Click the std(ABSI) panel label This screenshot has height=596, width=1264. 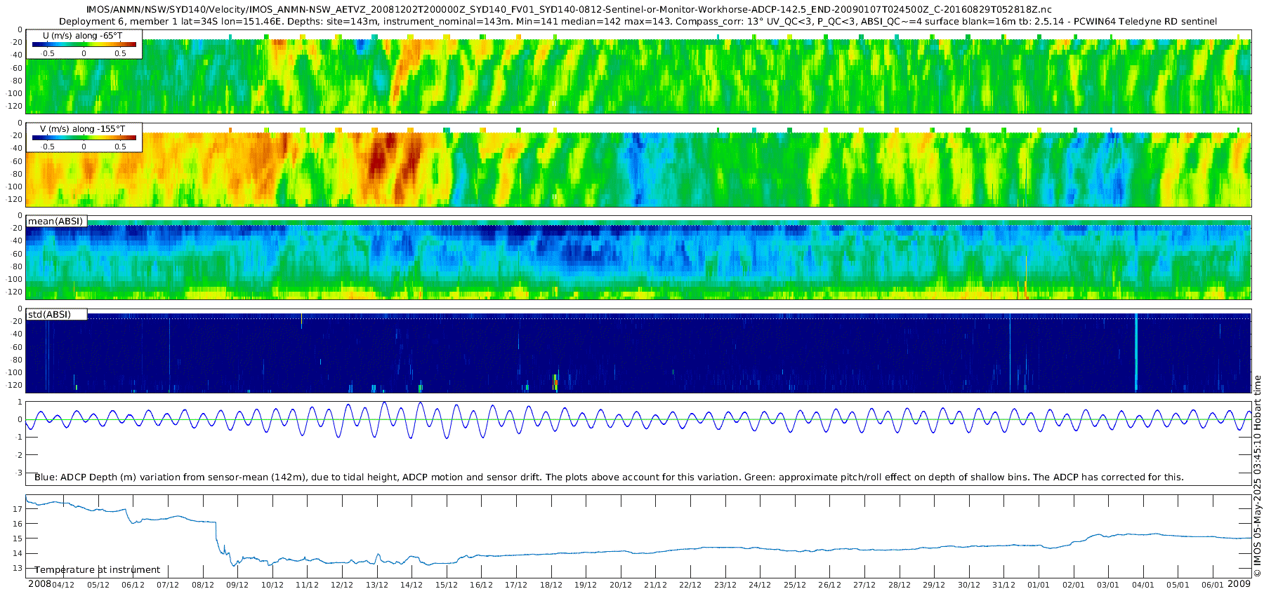point(56,314)
